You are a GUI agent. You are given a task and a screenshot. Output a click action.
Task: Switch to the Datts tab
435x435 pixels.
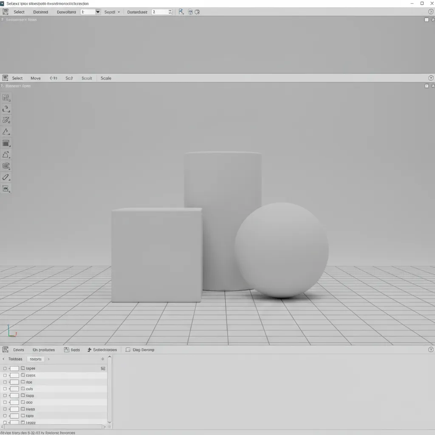coord(72,350)
